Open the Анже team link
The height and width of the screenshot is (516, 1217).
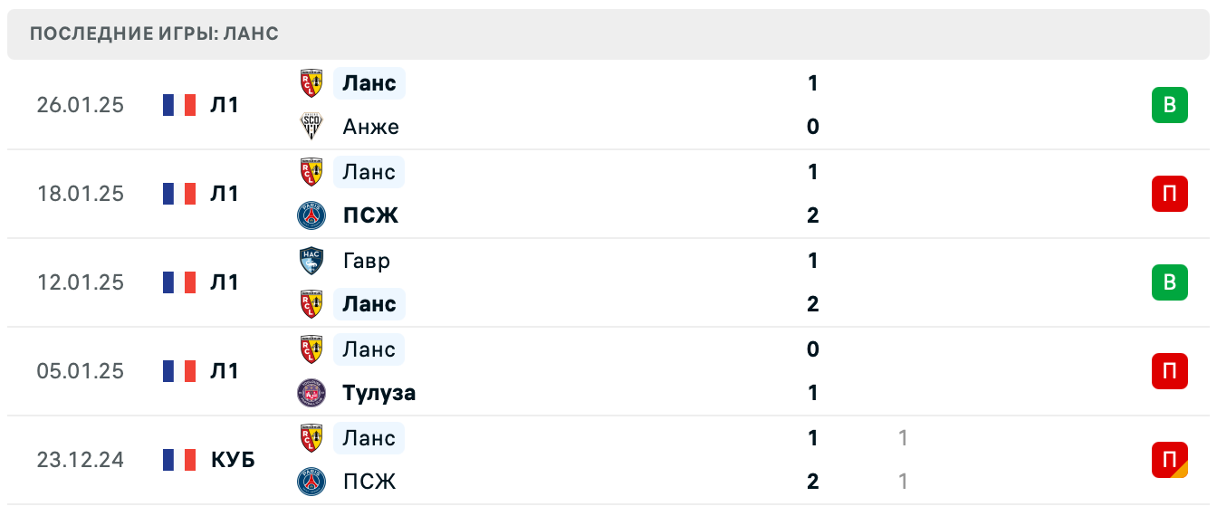370,127
